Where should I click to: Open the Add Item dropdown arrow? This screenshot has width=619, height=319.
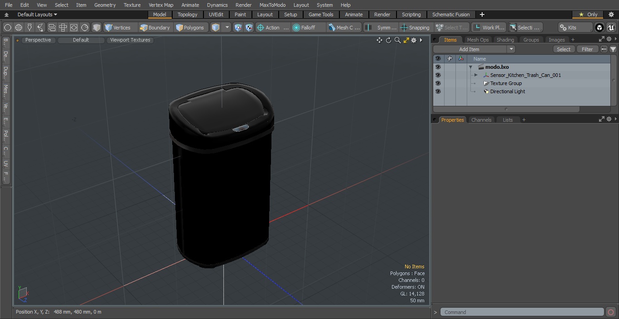click(x=511, y=49)
